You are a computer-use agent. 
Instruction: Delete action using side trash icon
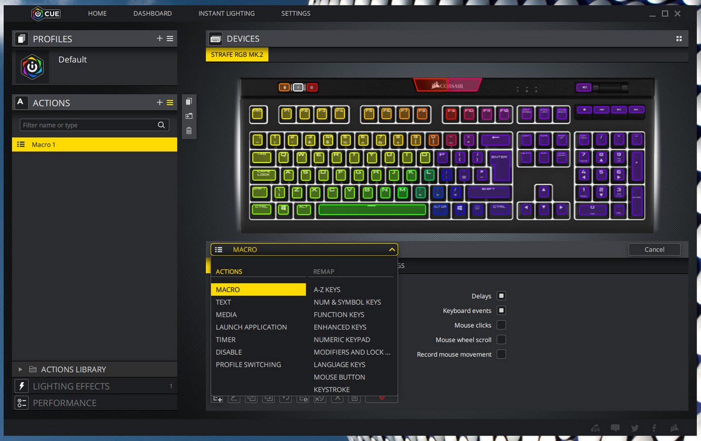tap(189, 130)
